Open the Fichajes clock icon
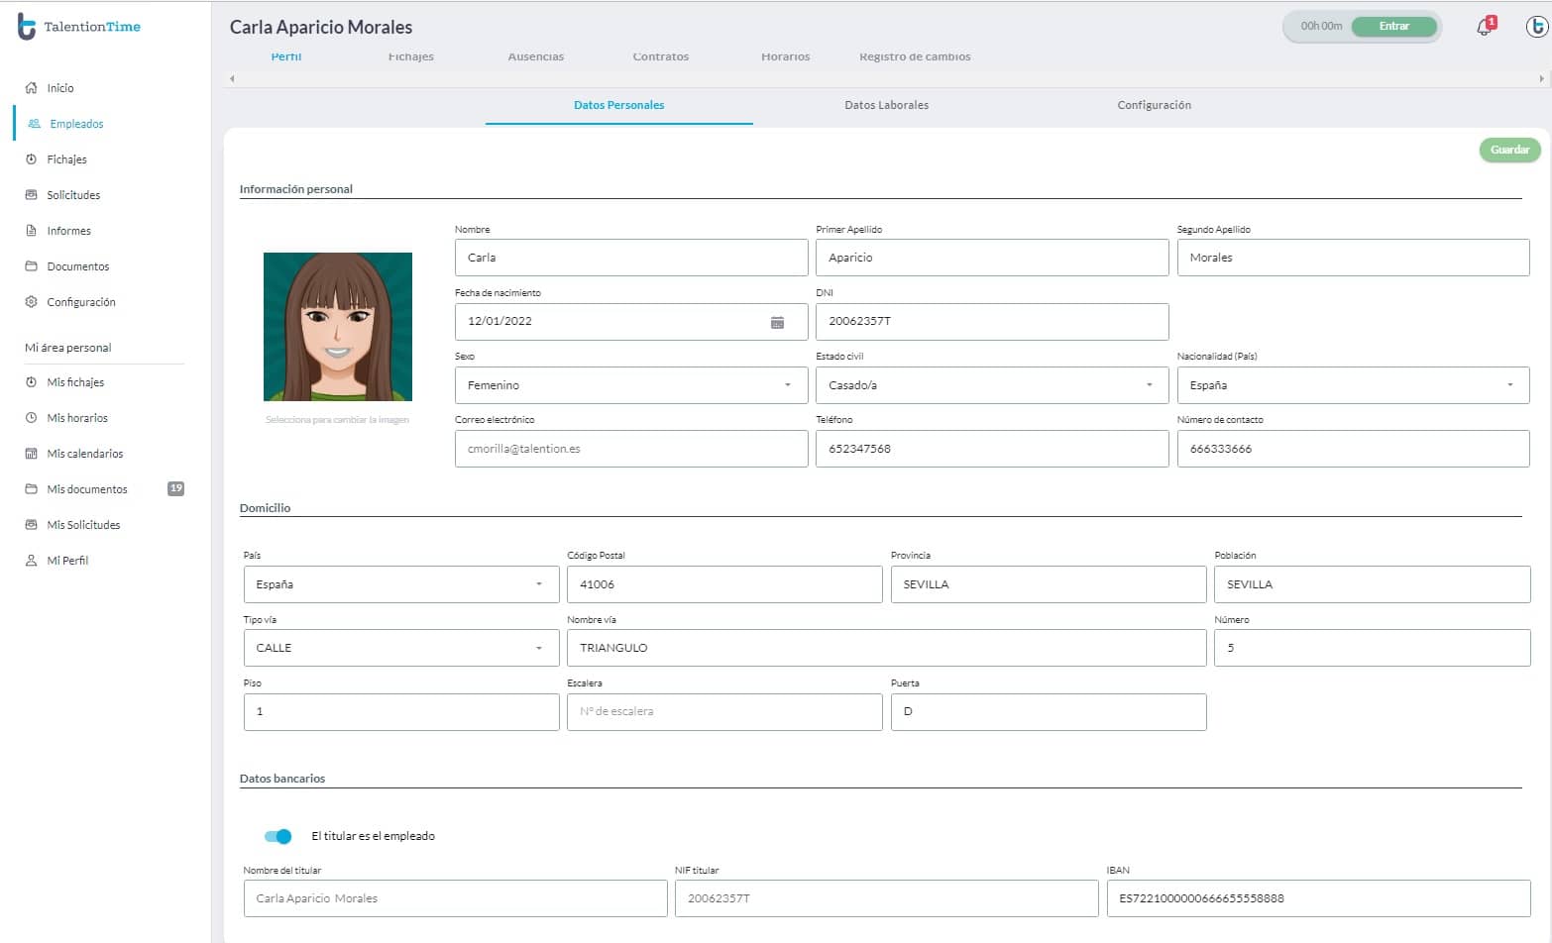1552x943 pixels. coord(30,158)
